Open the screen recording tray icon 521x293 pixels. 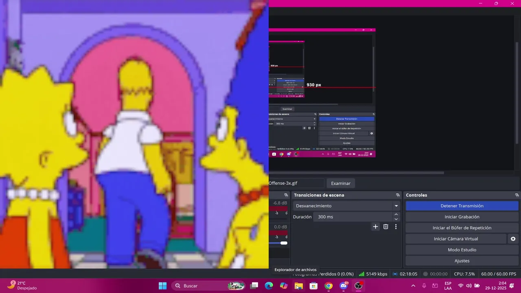(x=435, y=286)
